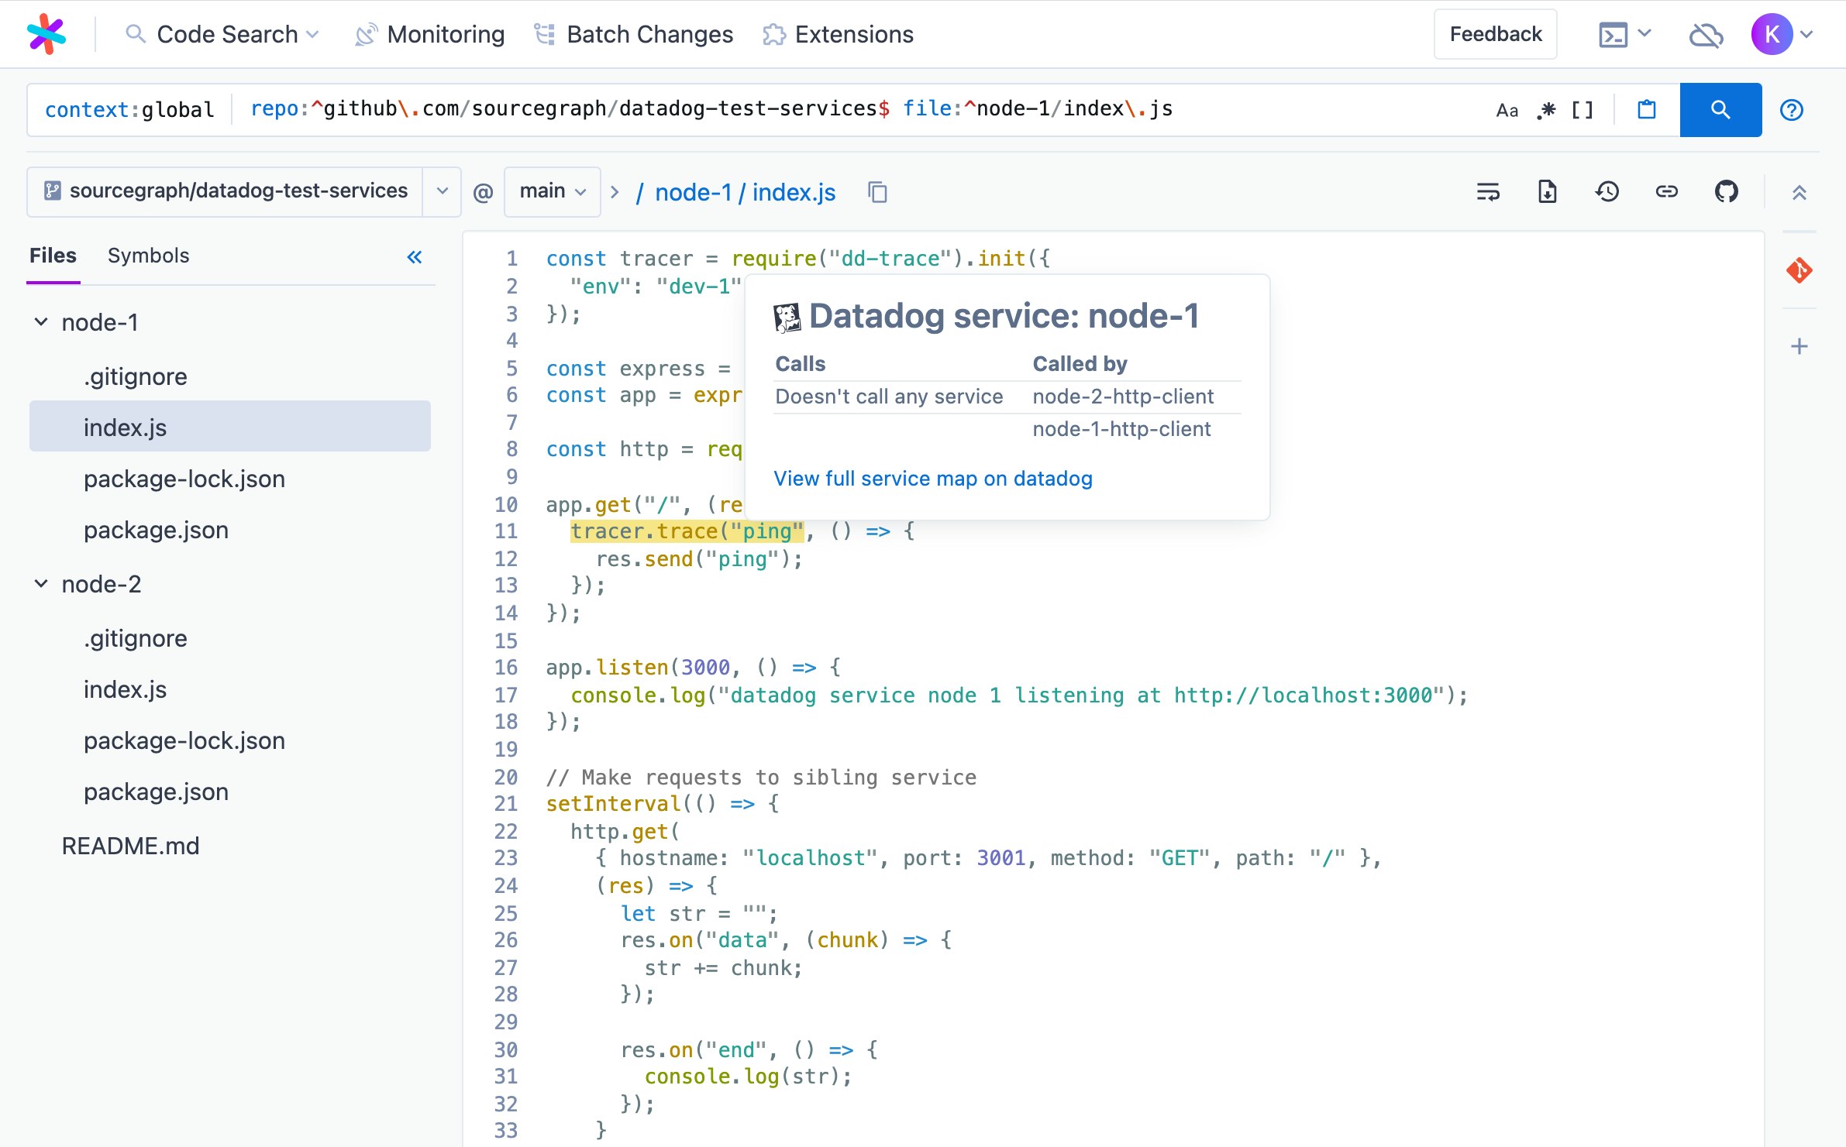Select the package.json file under node-1
The image size is (1846, 1147).
155,530
